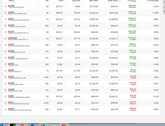Sort by the Mkt Value column header
This screenshot has width=165, height=126.
(x=94, y=1)
